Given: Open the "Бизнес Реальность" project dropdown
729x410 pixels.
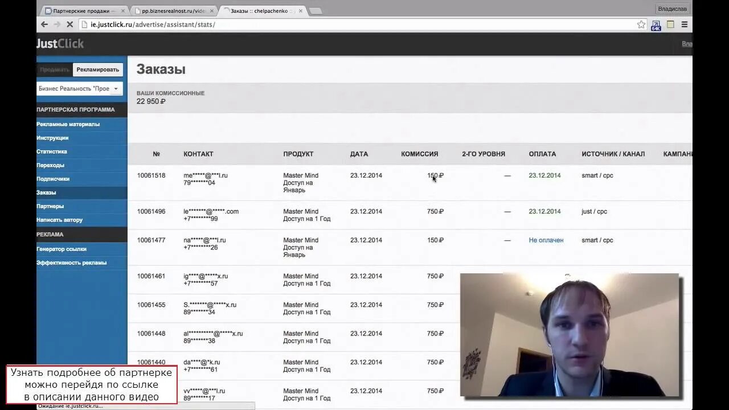Looking at the screenshot, I should tap(79, 89).
